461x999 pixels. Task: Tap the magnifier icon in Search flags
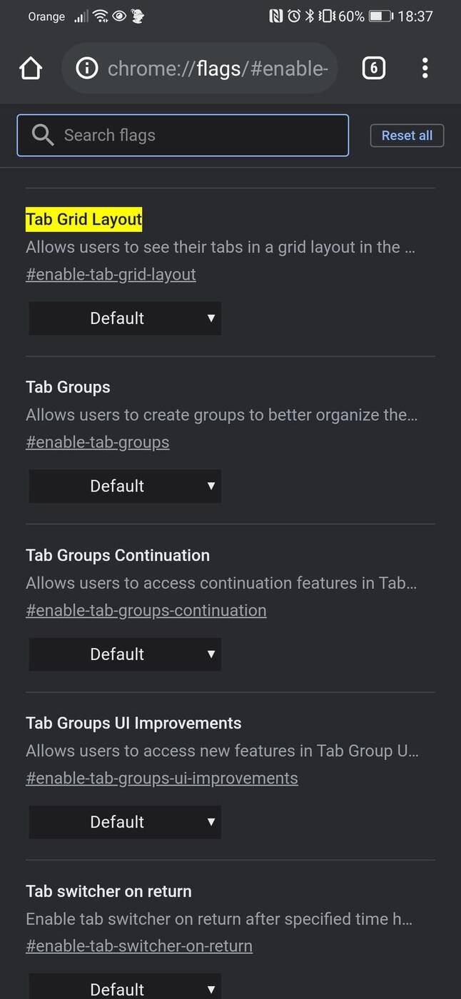click(x=43, y=135)
